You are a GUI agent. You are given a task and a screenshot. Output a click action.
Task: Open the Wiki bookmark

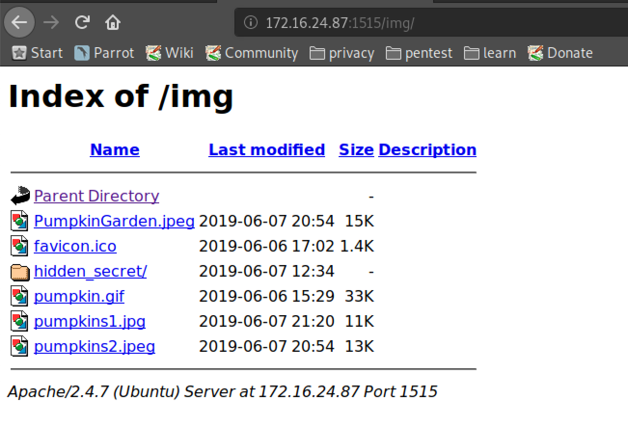pyautogui.click(x=170, y=53)
